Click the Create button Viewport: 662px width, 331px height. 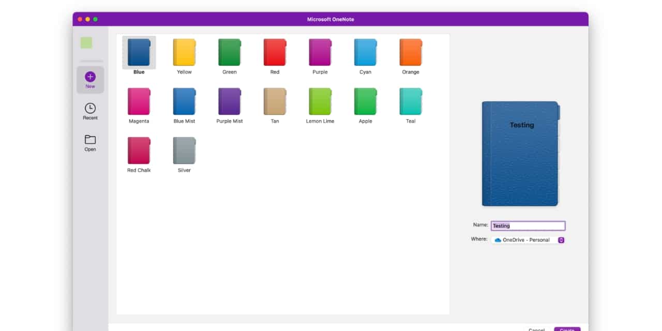click(x=567, y=329)
